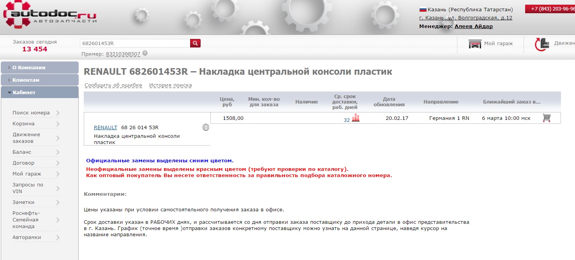Click the Цена, руб column header

[x=227, y=102]
